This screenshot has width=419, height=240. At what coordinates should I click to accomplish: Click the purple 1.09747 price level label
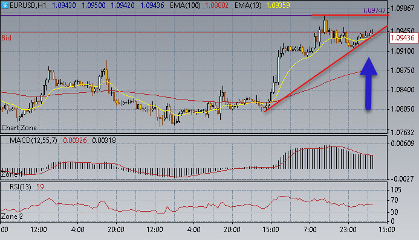coord(374,11)
